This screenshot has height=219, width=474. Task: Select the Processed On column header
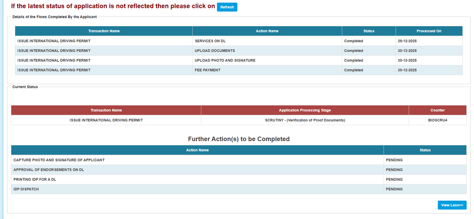(429, 31)
